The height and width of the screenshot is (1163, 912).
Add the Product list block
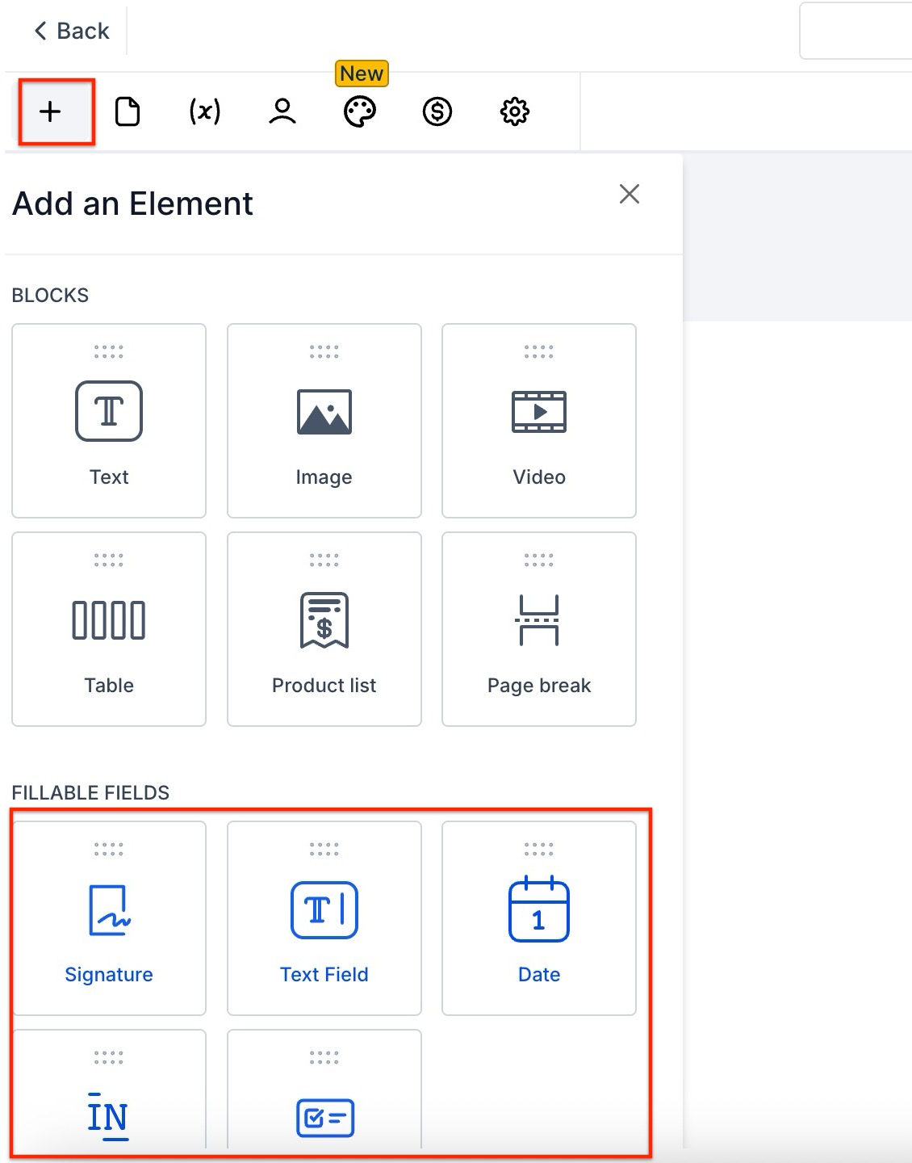click(x=324, y=629)
